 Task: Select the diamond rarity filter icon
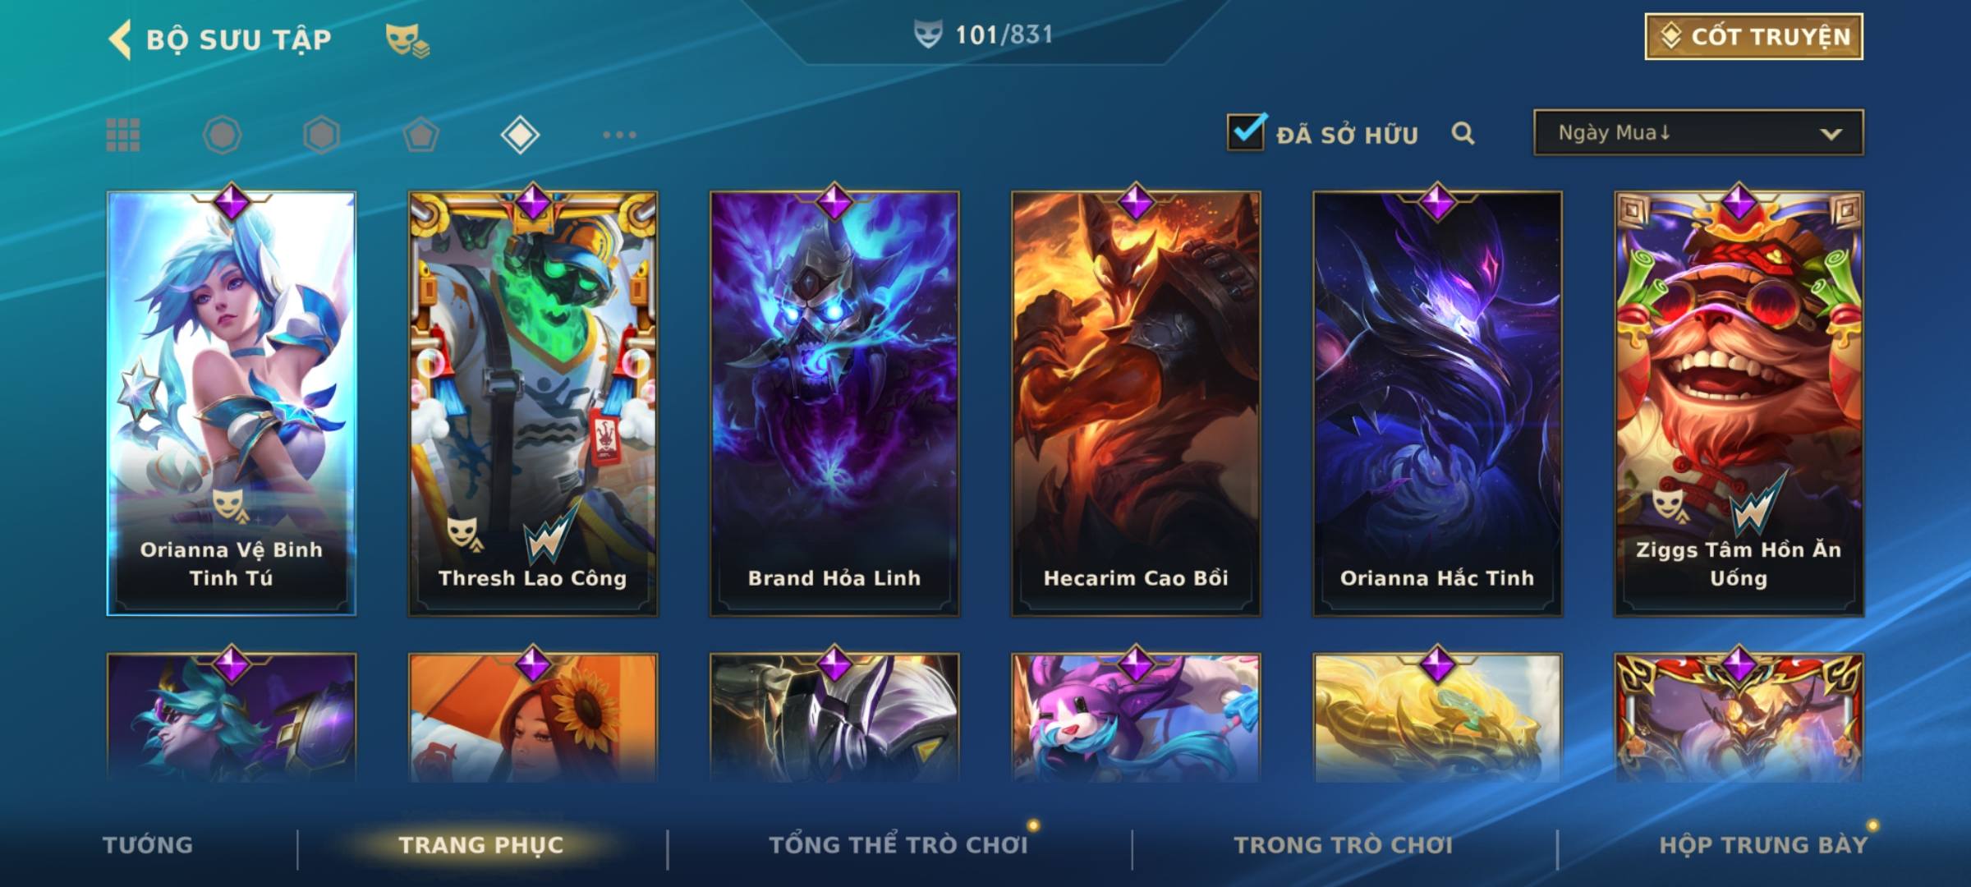coord(520,135)
